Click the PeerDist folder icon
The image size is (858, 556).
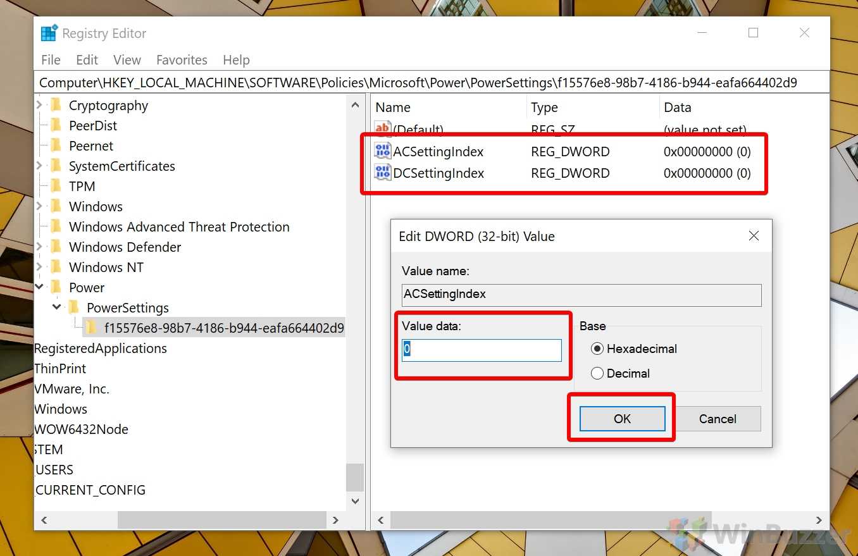point(56,125)
